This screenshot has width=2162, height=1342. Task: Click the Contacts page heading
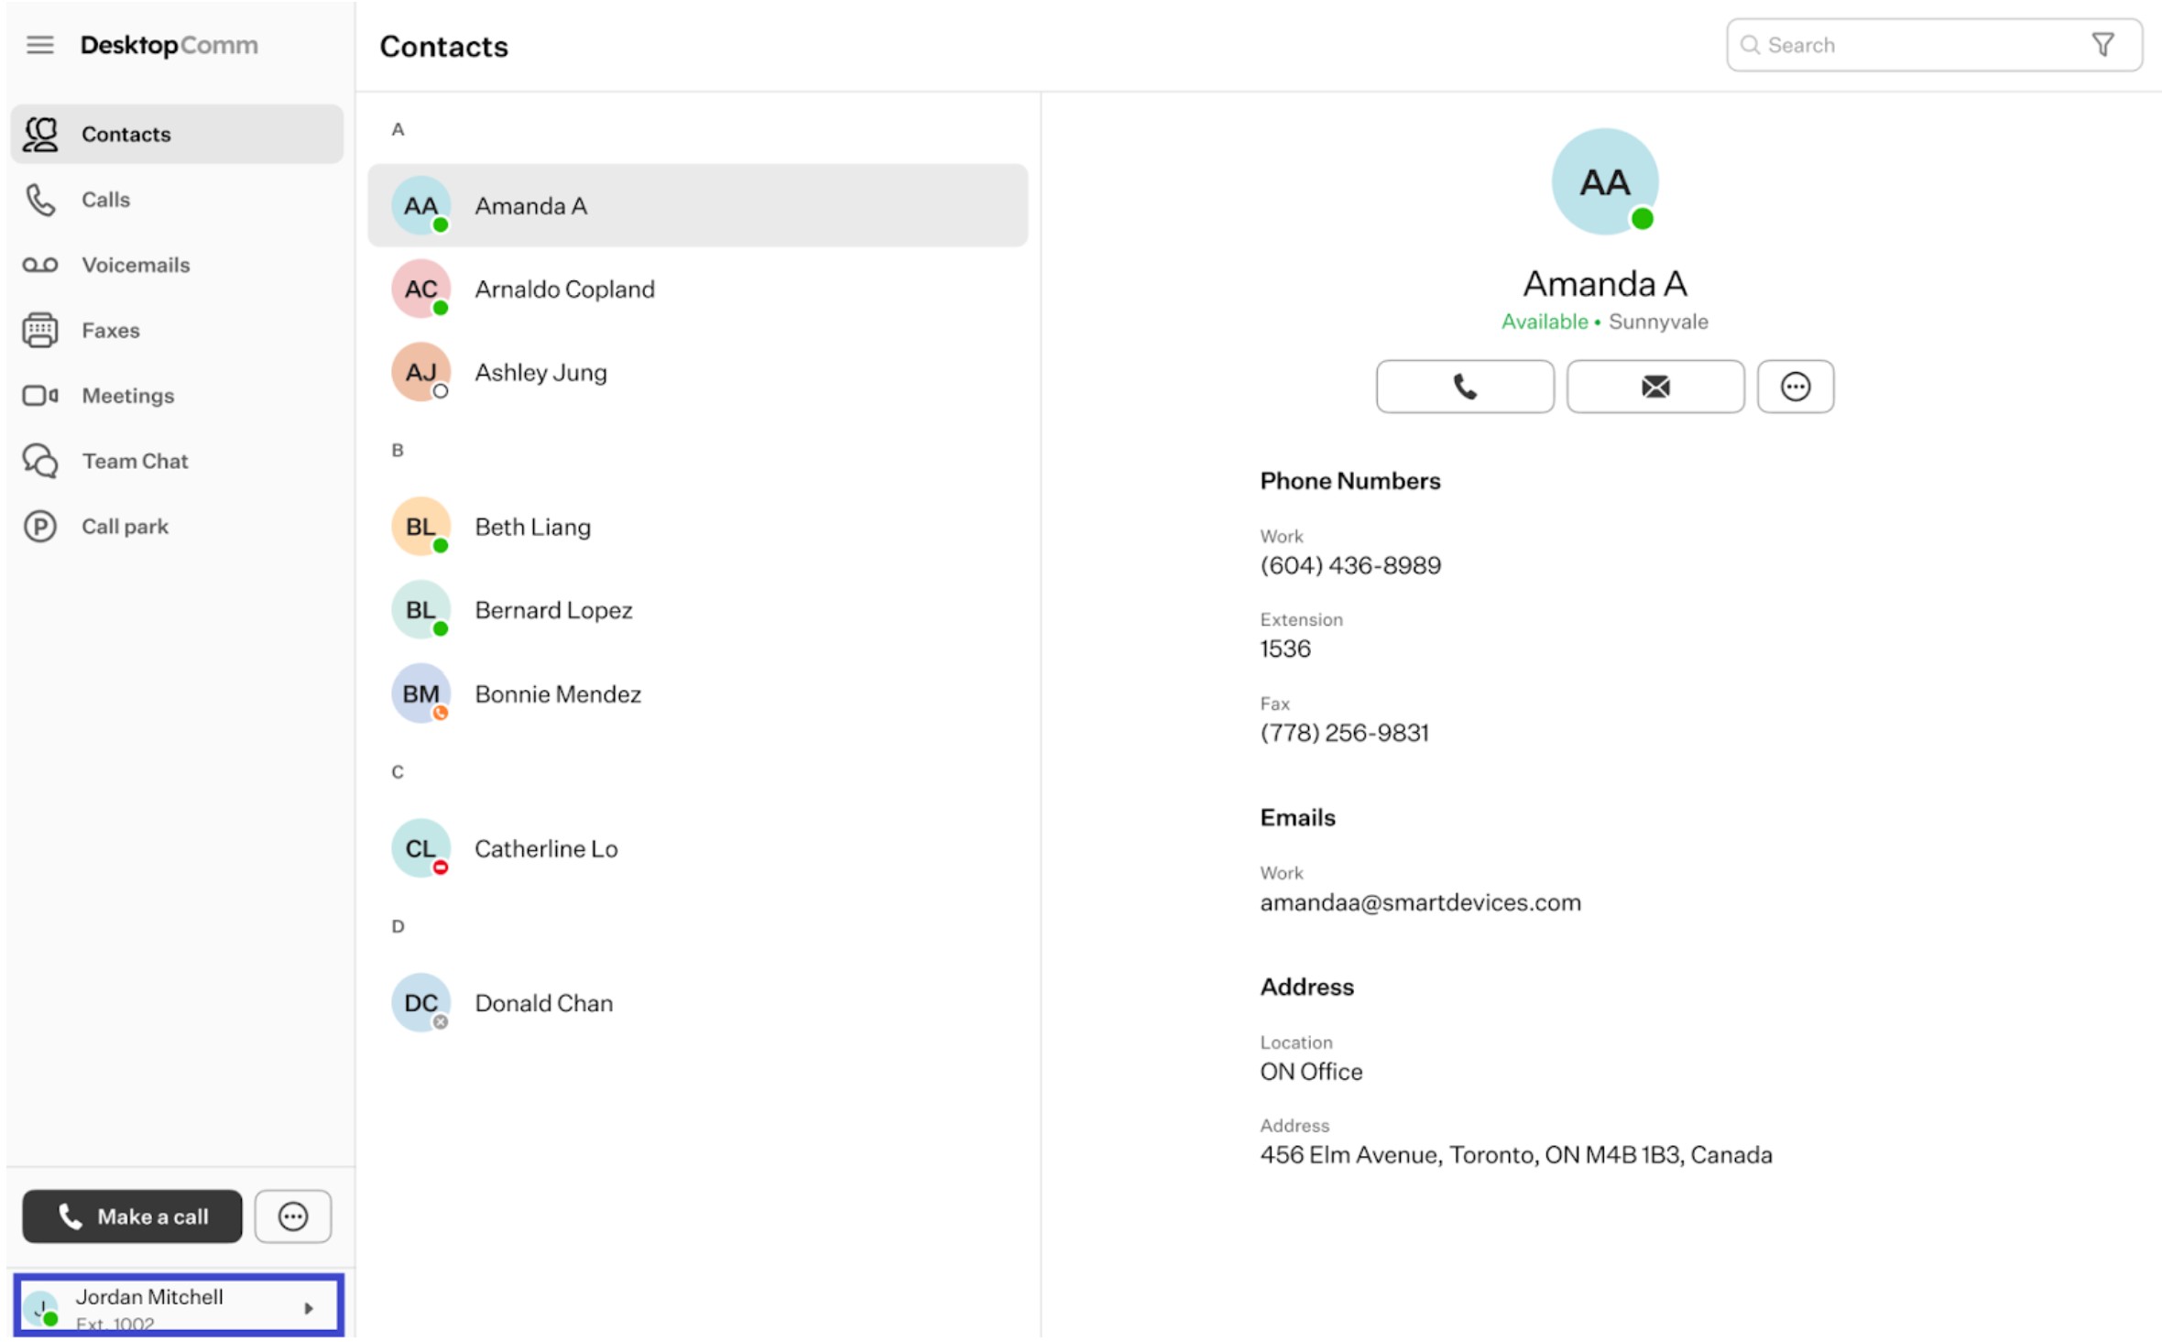point(443,47)
